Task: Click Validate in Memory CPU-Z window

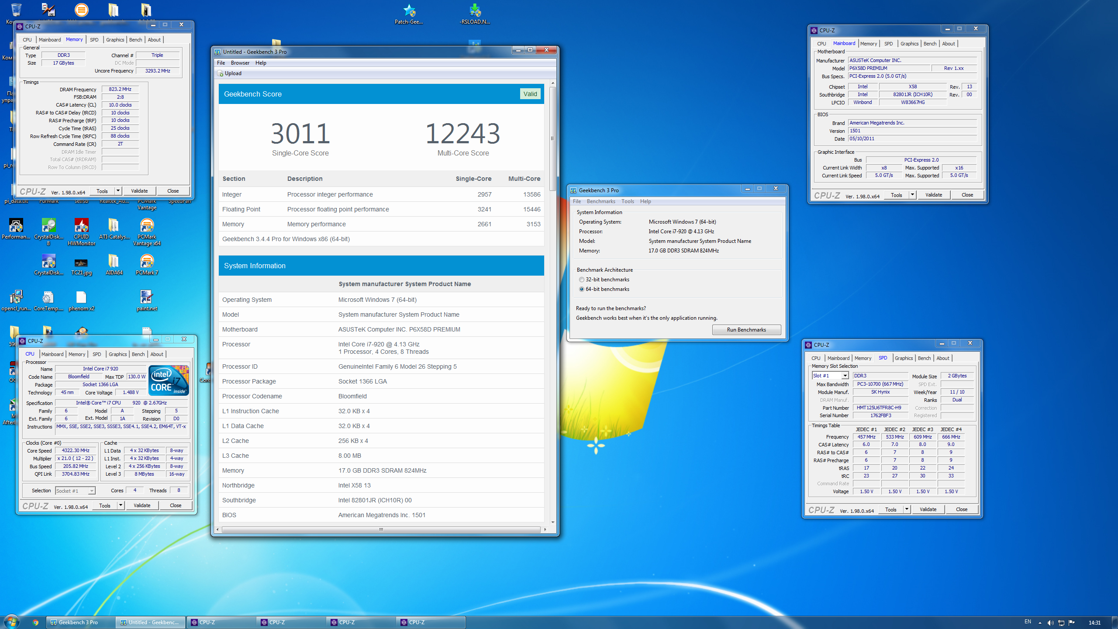Action: [x=139, y=191]
